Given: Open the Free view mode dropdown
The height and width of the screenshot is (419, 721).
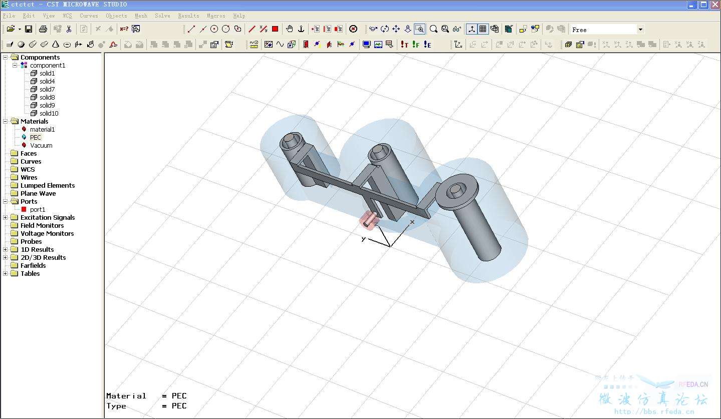Looking at the screenshot, I should pos(640,30).
